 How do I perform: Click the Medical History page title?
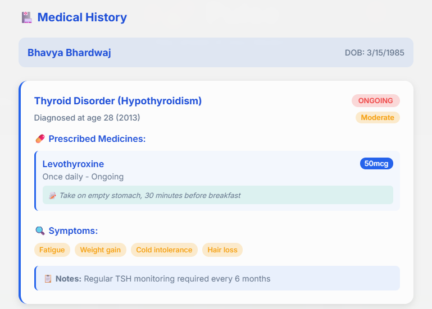[82, 17]
